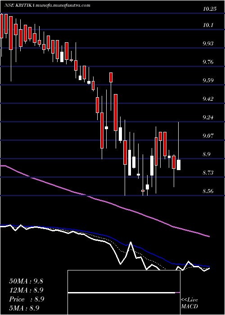Click the 9.07 price axis label

208,136
